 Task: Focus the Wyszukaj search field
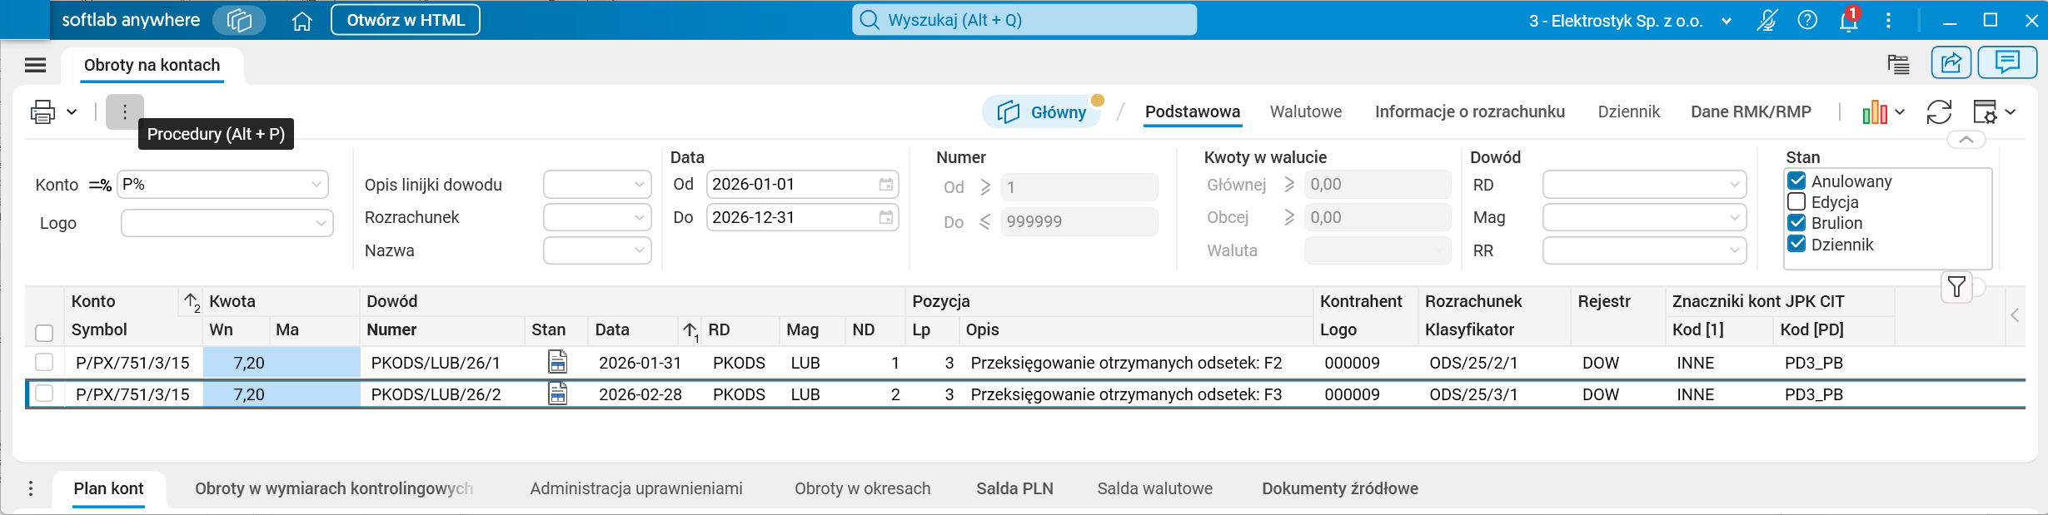[1024, 20]
